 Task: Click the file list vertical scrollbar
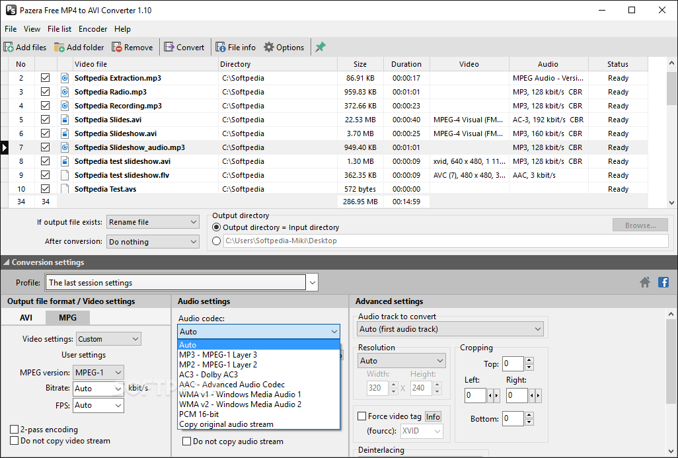(671, 132)
